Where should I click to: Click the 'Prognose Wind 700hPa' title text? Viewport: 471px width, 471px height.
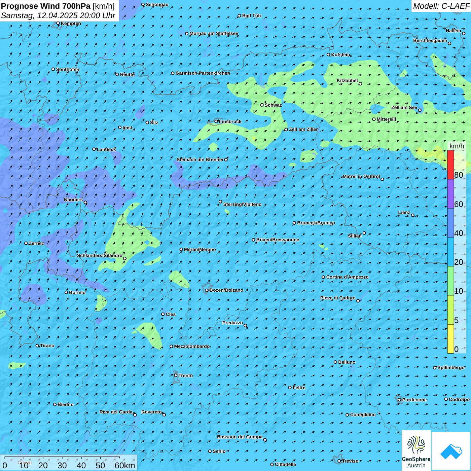(46, 6)
